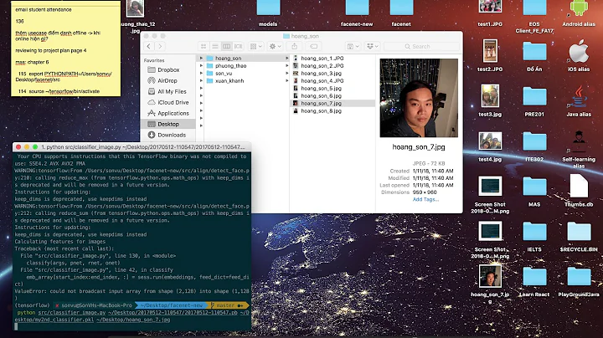Expand the phuong_thao folder arrow
The image size is (603, 338).
tap(287, 66)
